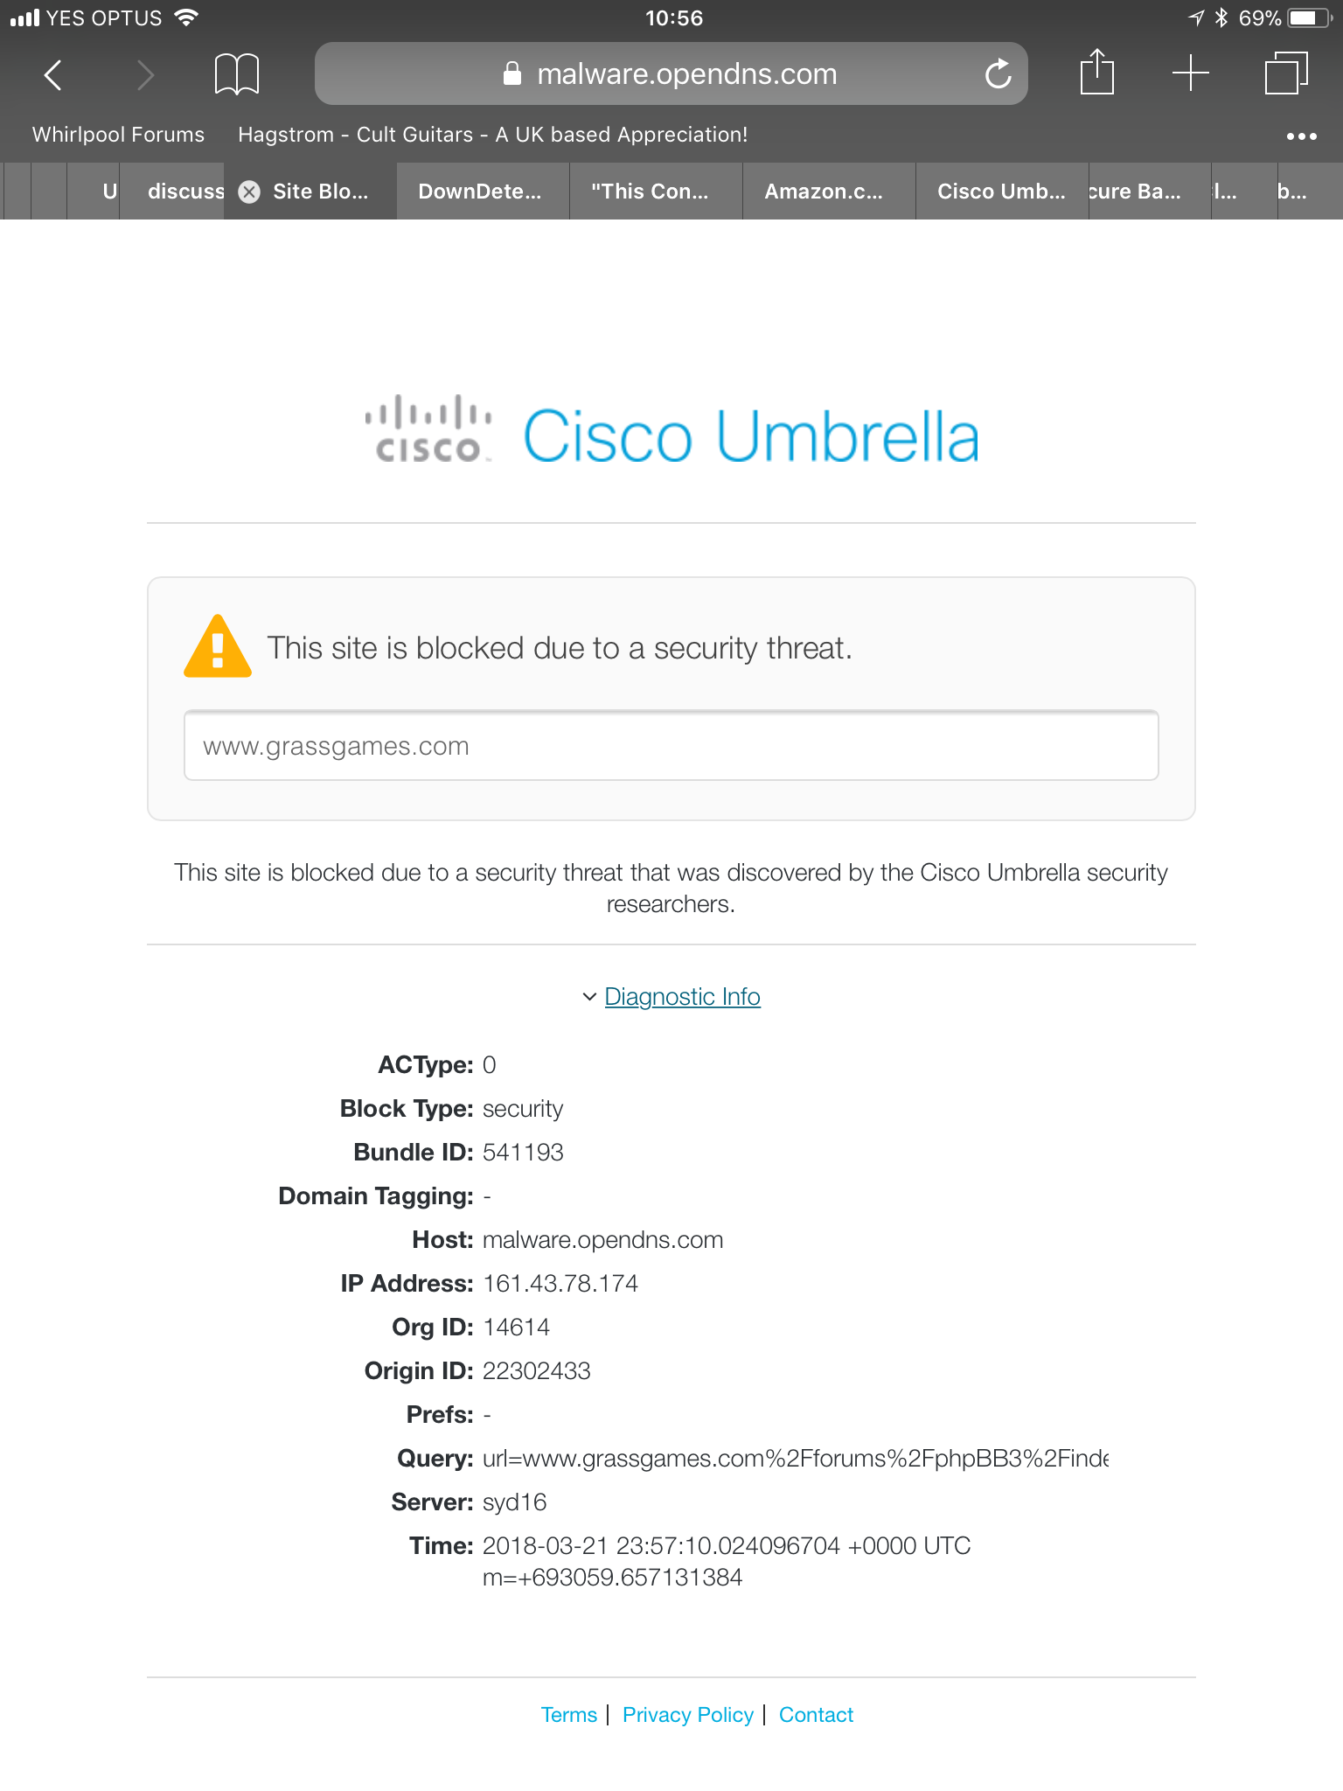Tap the Share icon in the toolbar

click(x=1097, y=72)
